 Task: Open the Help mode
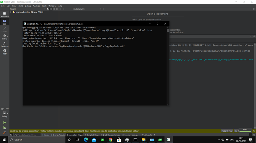[4, 52]
